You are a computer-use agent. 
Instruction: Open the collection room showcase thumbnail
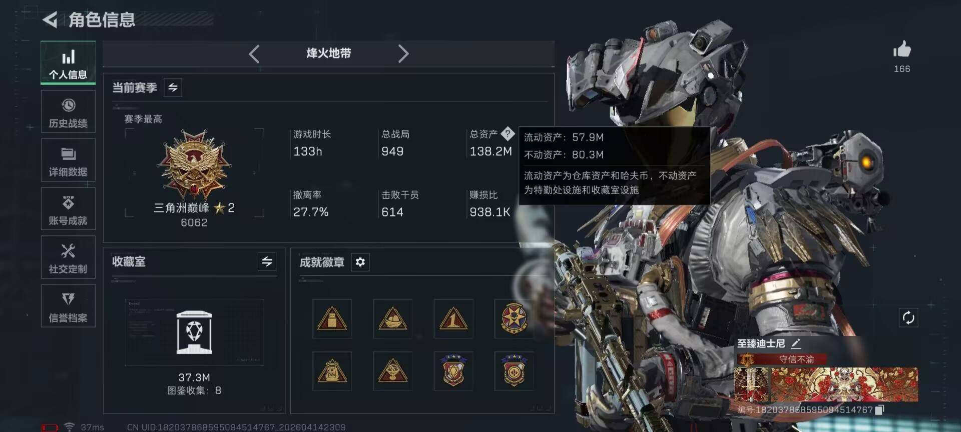click(194, 332)
